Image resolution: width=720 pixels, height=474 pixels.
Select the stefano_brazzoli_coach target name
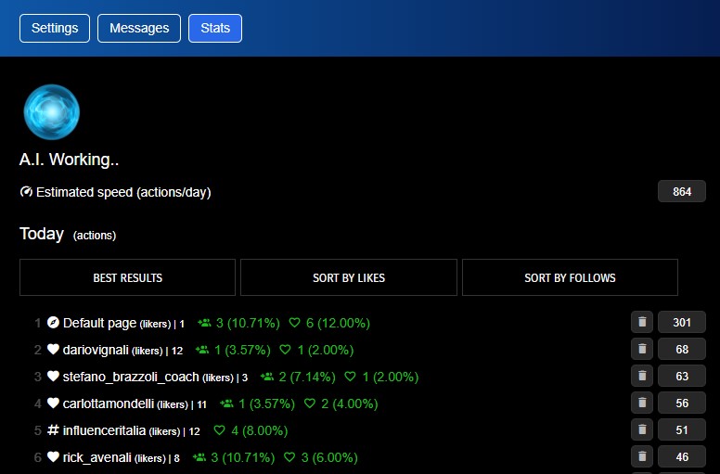[x=131, y=377]
